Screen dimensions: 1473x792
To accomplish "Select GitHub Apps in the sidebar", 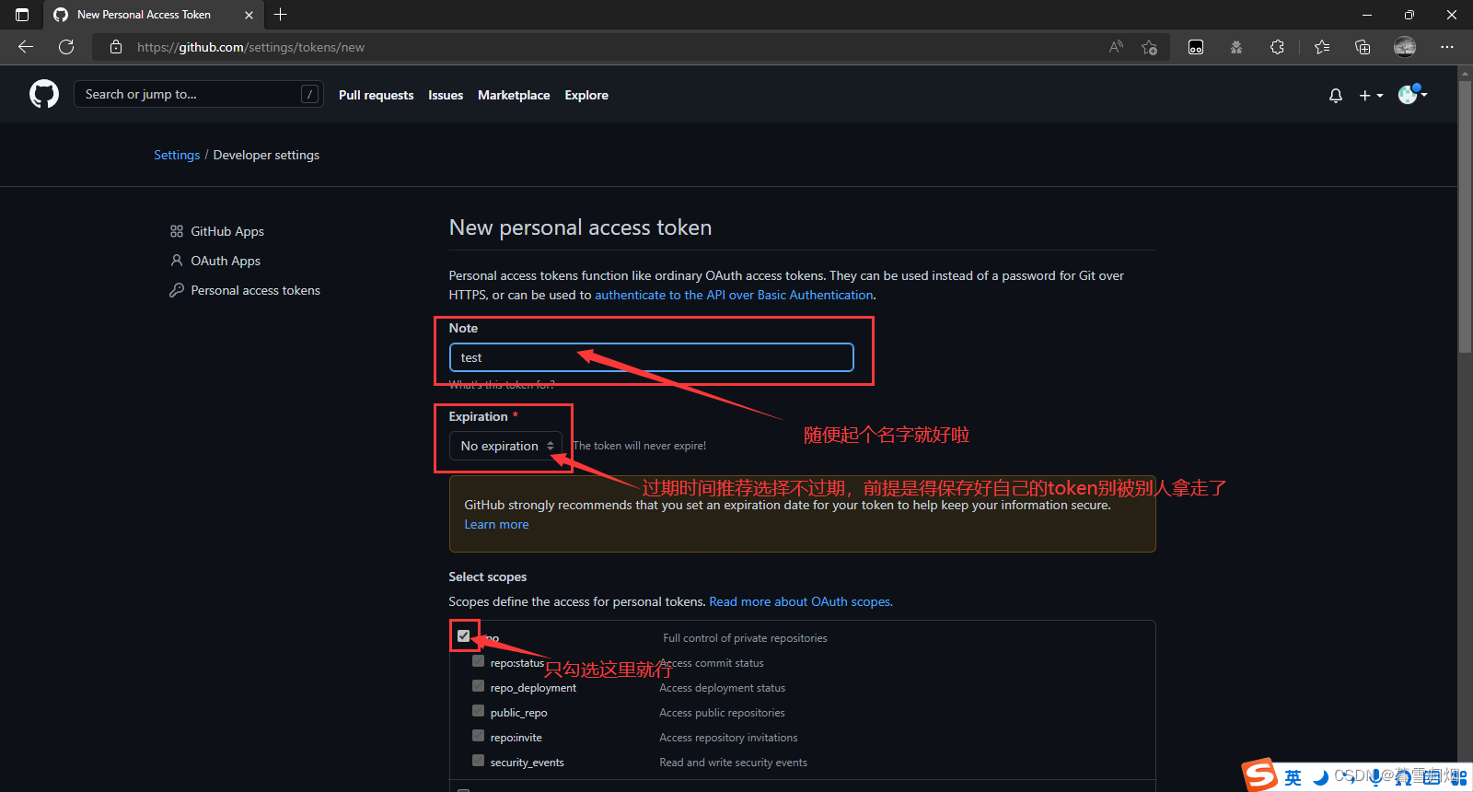I will (x=227, y=231).
